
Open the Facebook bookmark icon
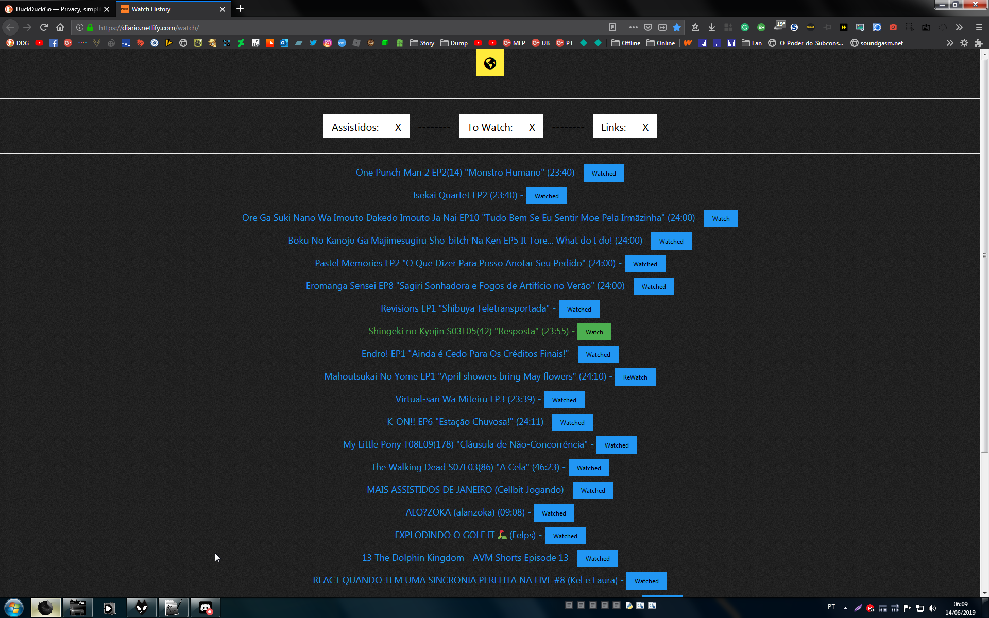pos(54,43)
